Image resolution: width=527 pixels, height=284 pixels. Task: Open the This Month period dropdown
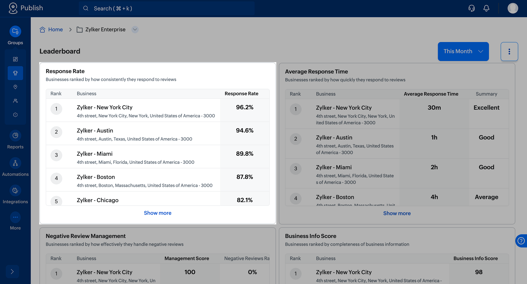pos(463,52)
